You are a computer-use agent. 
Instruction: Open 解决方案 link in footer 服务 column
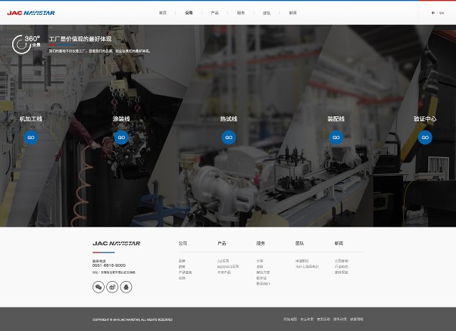[x=263, y=273]
